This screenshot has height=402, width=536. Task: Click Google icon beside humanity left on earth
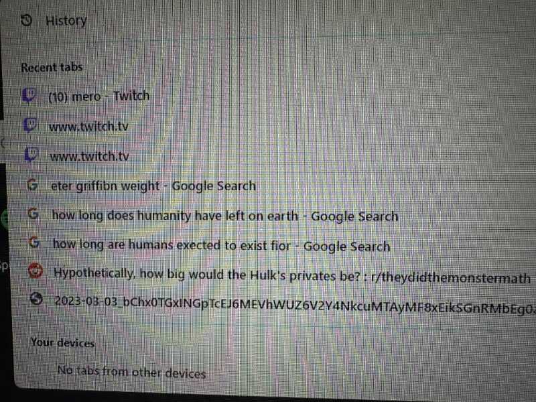[33, 214]
